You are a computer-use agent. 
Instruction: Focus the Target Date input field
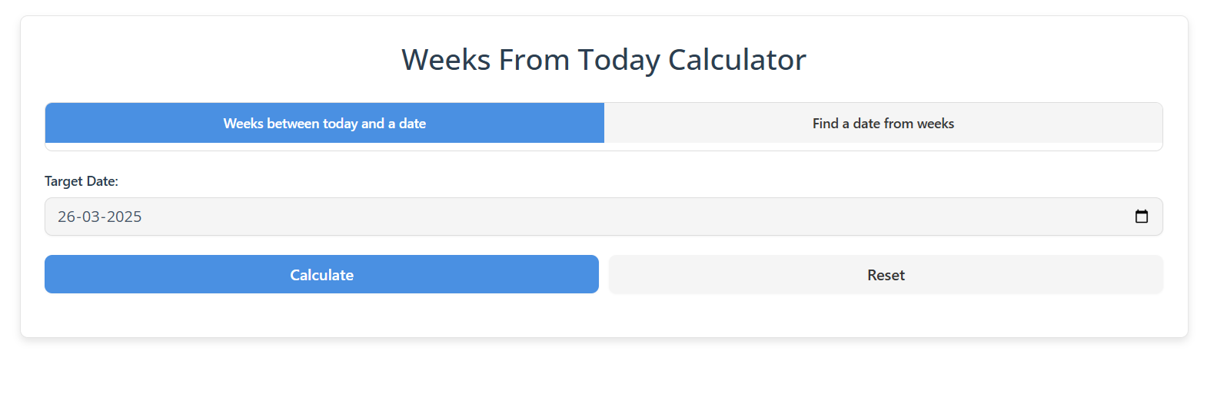(x=603, y=217)
